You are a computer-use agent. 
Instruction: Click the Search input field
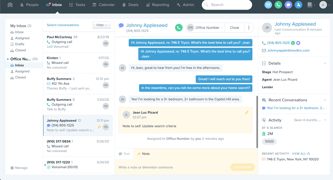227,5
